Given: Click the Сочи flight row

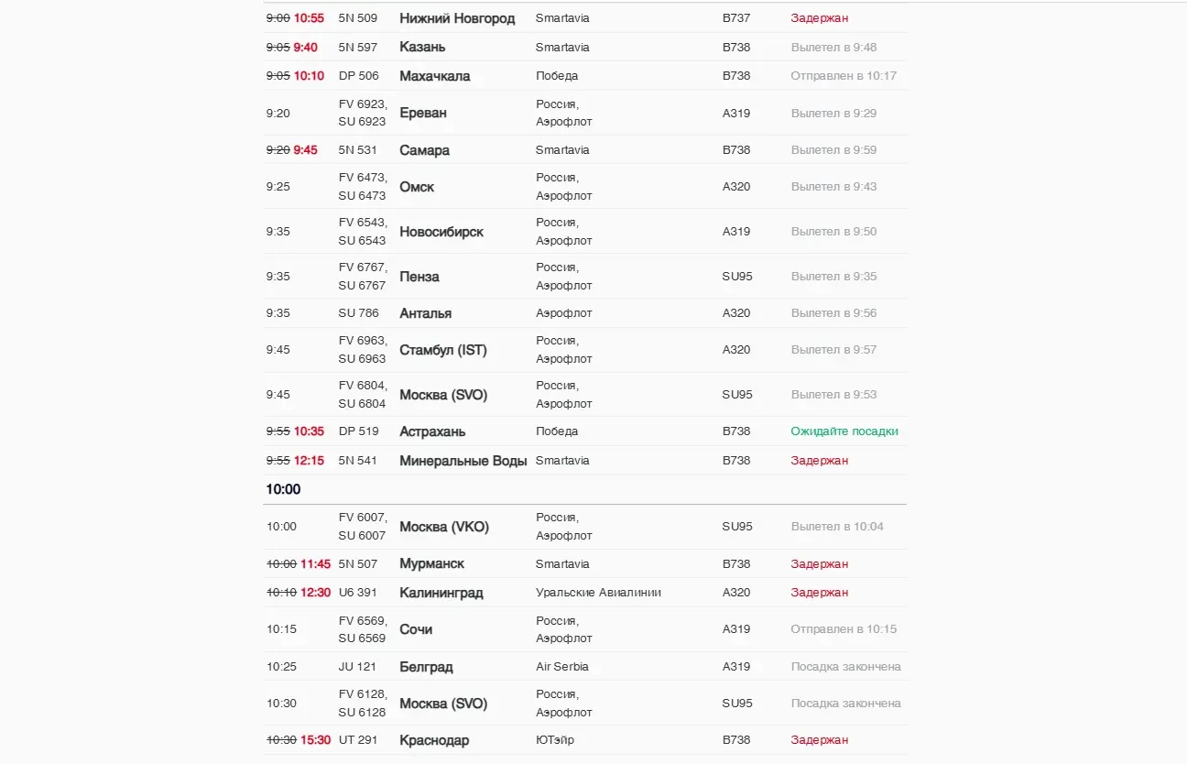Looking at the screenshot, I should click(x=585, y=629).
